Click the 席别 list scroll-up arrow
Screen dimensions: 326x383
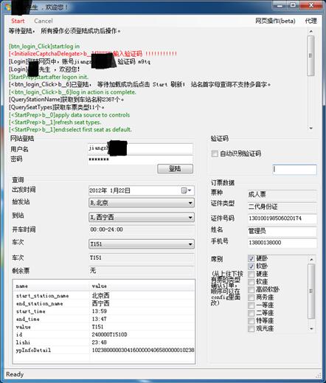point(311,259)
